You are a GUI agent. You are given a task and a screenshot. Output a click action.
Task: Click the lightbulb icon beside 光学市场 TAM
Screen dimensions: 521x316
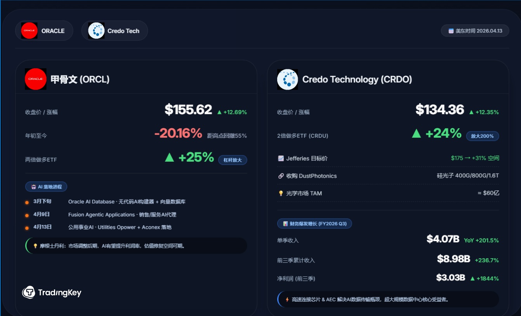pos(281,193)
